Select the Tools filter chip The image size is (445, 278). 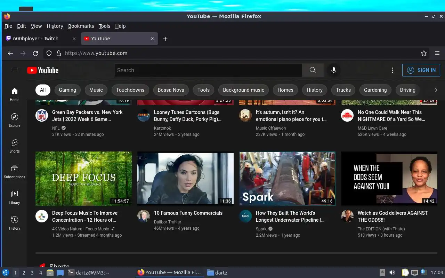click(204, 90)
